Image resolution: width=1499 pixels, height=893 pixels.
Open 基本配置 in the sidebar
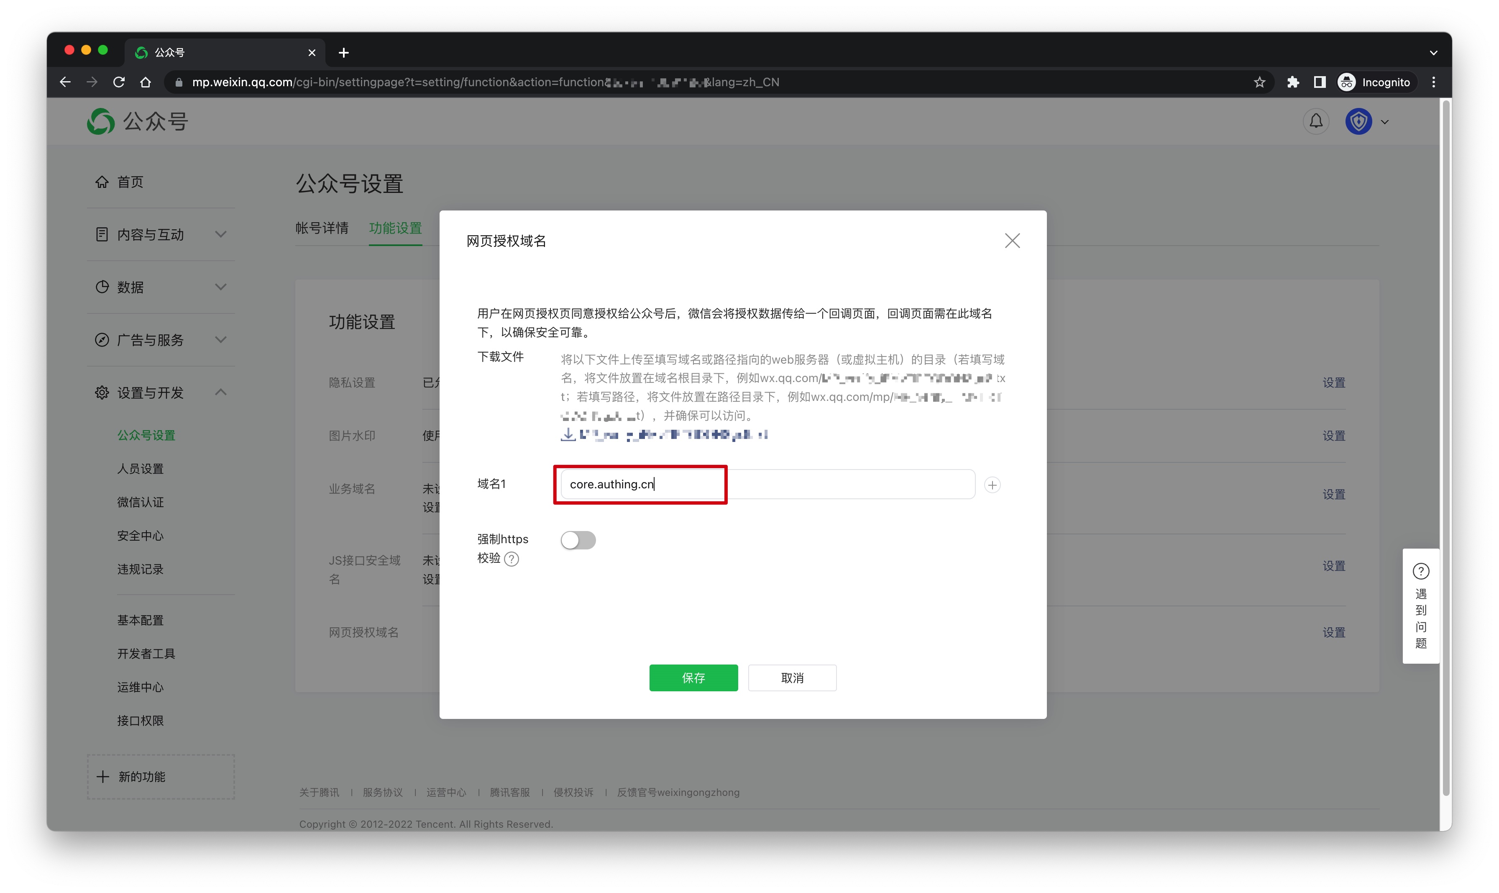(140, 620)
